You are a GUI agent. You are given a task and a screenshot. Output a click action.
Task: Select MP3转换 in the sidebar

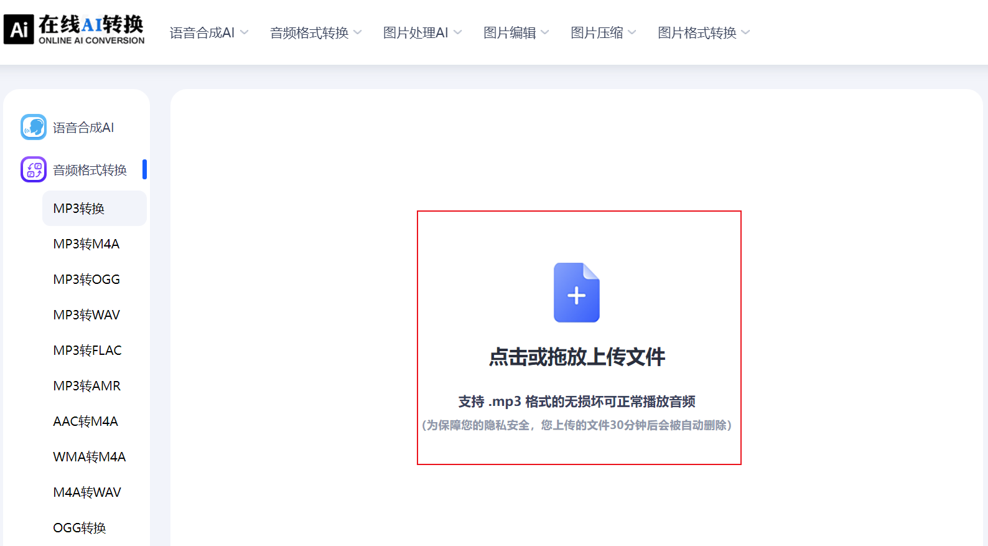(79, 209)
